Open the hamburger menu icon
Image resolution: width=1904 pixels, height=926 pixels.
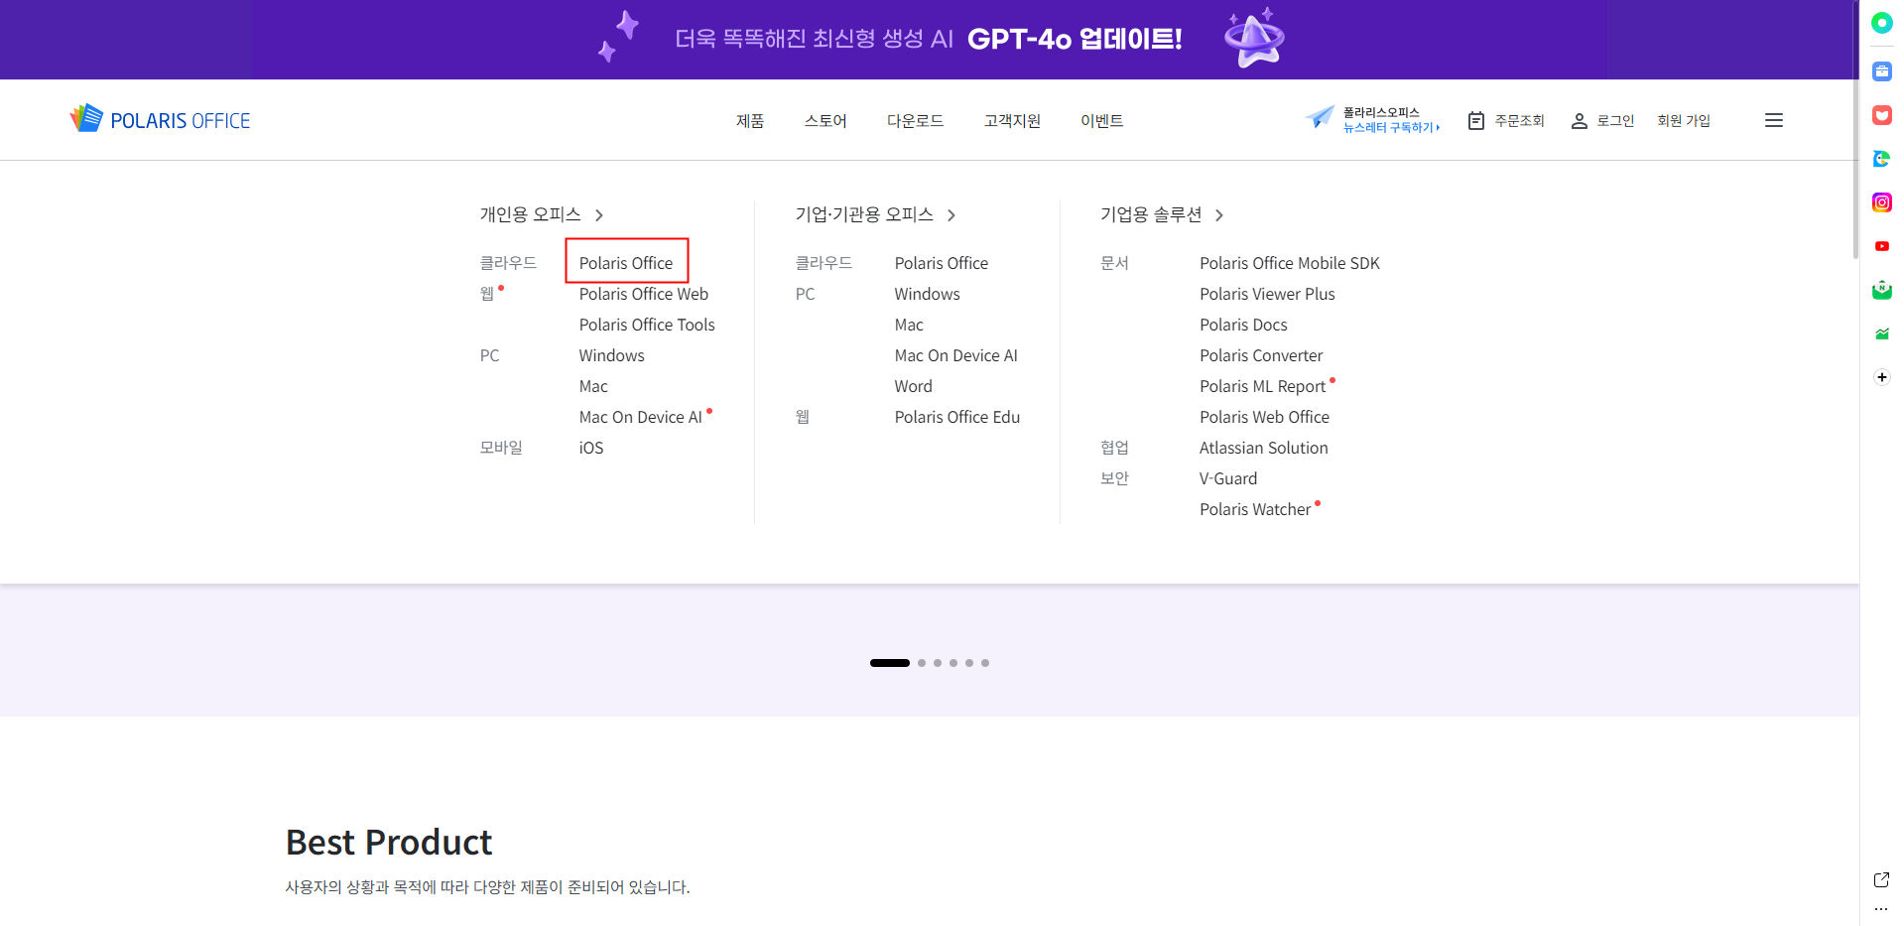point(1774,120)
